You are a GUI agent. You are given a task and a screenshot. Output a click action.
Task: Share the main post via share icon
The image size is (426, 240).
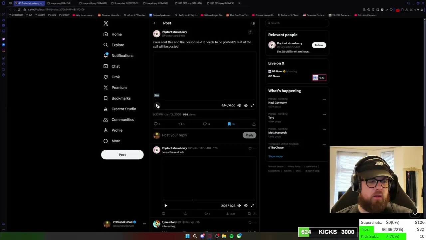tap(254, 124)
